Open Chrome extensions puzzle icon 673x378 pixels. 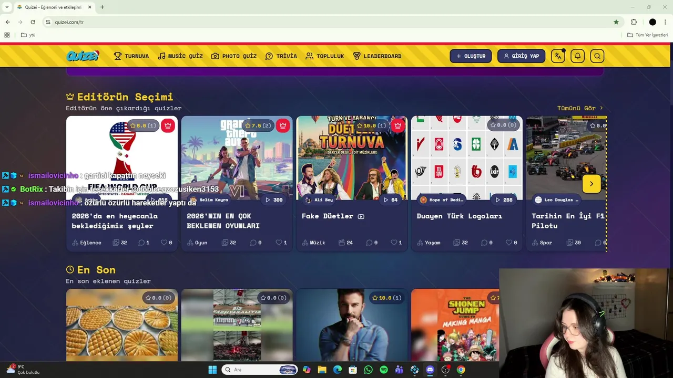(x=634, y=22)
